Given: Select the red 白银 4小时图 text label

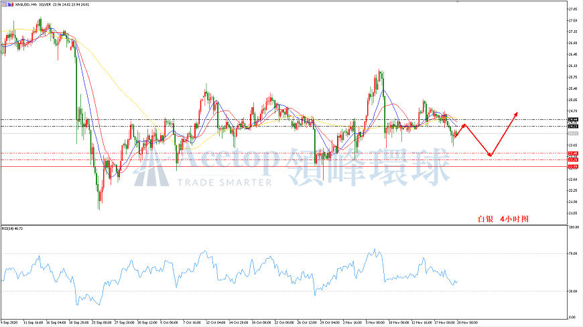Looking at the screenshot, I should [x=503, y=219].
